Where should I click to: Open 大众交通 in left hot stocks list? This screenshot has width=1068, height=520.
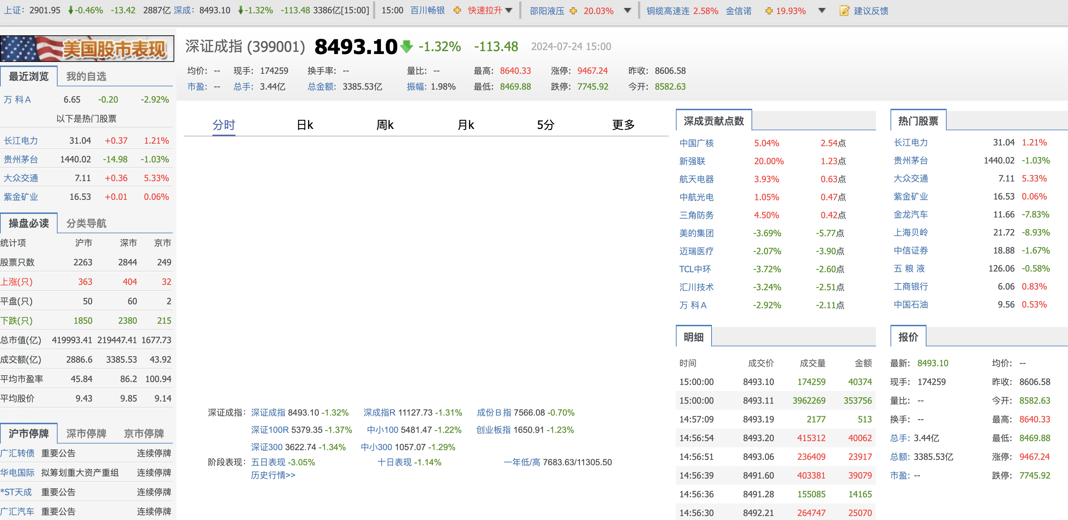point(21,178)
